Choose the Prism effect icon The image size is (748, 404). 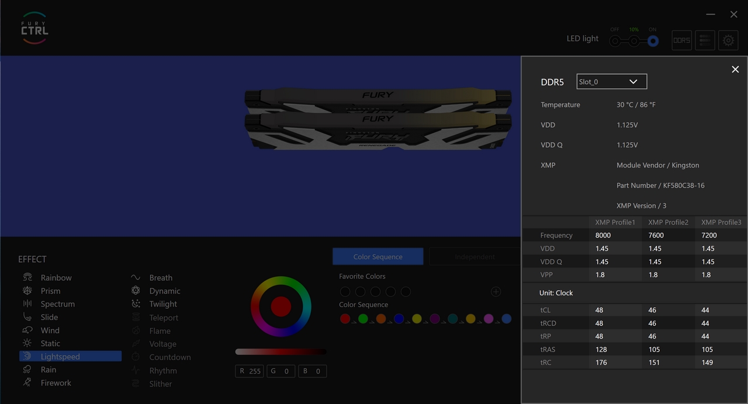point(27,291)
